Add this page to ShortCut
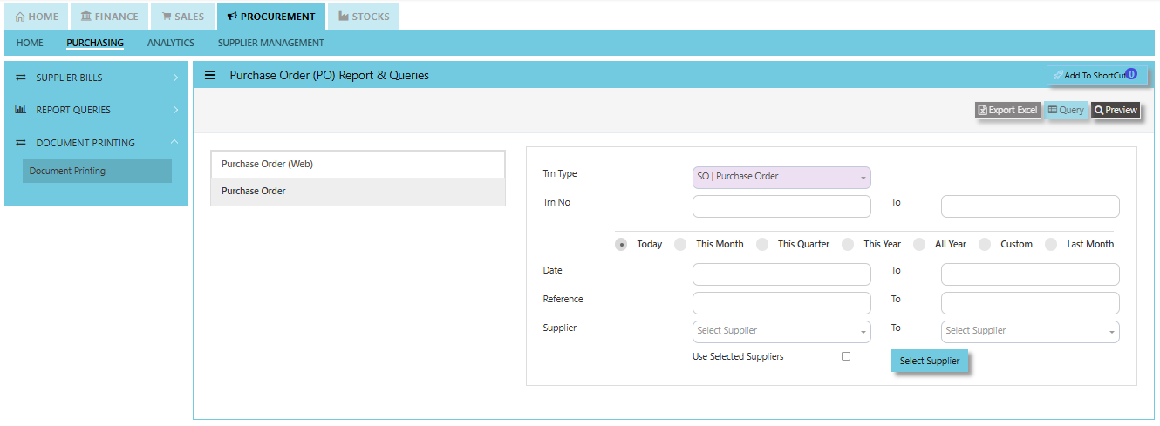The height and width of the screenshot is (426, 1160). (x=1095, y=76)
